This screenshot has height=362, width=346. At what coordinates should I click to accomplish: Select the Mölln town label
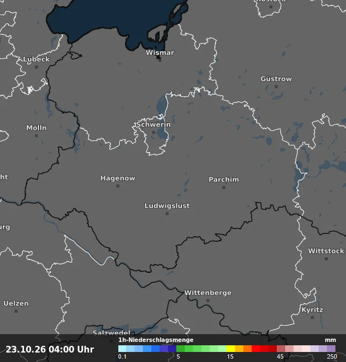pyautogui.click(x=36, y=128)
